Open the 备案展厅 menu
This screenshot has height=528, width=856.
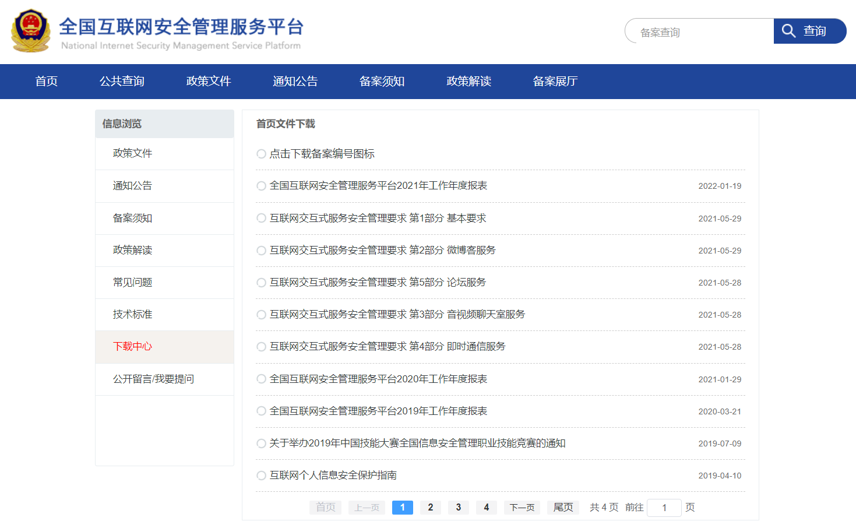click(x=554, y=82)
